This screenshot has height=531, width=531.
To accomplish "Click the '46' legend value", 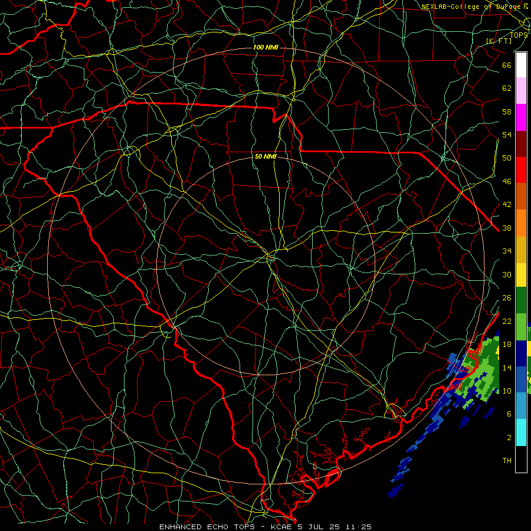I will (507, 182).
